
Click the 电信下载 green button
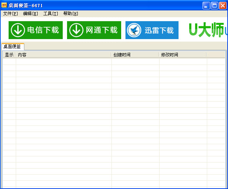coord(35,30)
